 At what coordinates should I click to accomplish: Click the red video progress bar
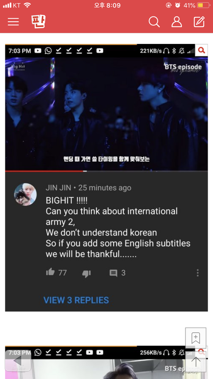pos(44,171)
